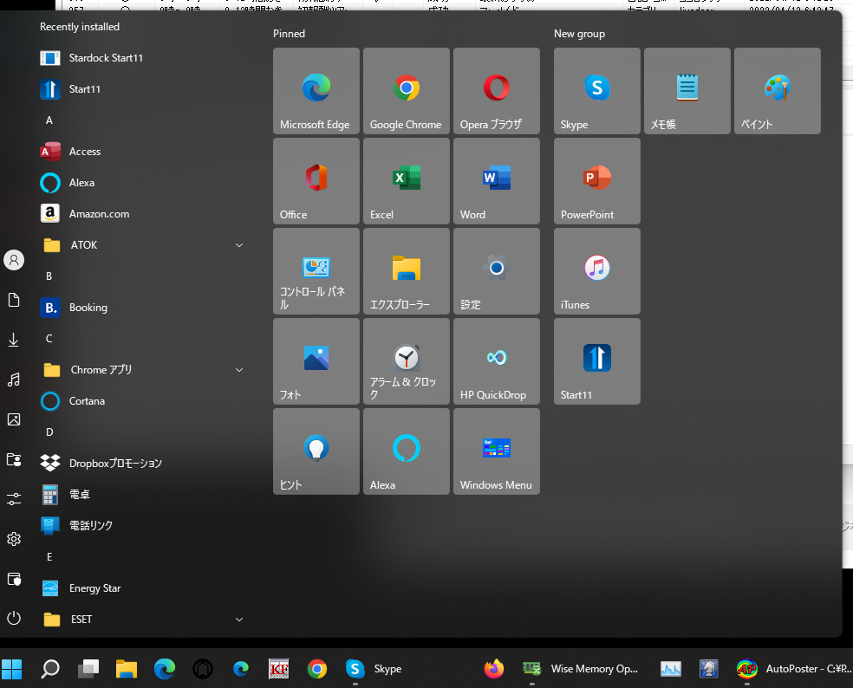Open the Music sidebar icon
853x688 pixels.
pos(14,380)
